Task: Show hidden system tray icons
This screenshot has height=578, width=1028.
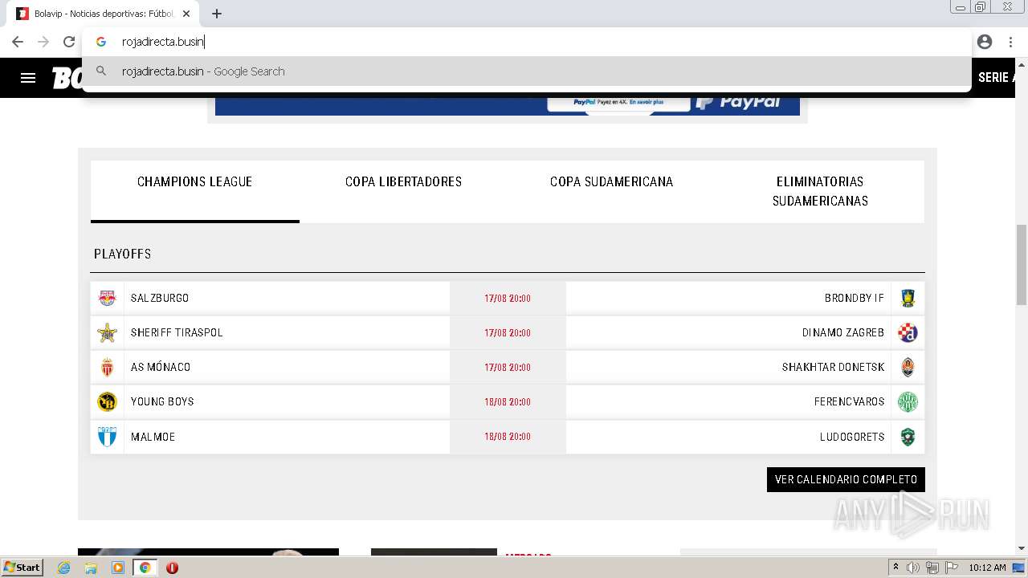Action: [895, 568]
